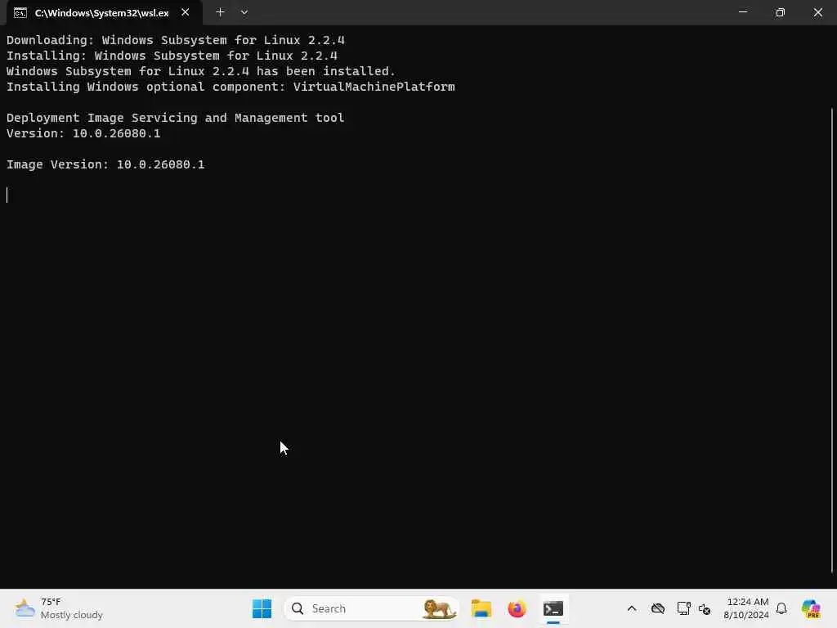Click the 'Deployment Image Servicing and Management tool' line
Screen dimensions: 837x628
(x=176, y=118)
